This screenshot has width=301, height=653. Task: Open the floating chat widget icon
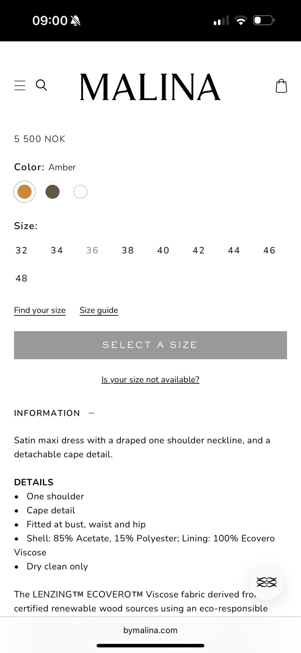(267, 582)
